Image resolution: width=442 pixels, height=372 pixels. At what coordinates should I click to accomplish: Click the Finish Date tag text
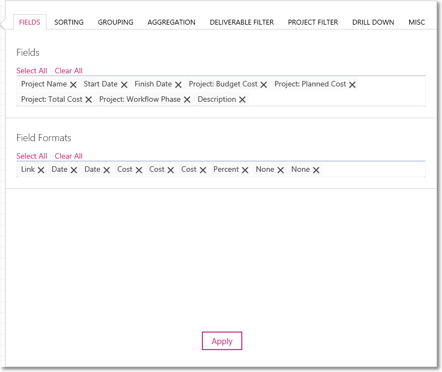[x=153, y=84]
